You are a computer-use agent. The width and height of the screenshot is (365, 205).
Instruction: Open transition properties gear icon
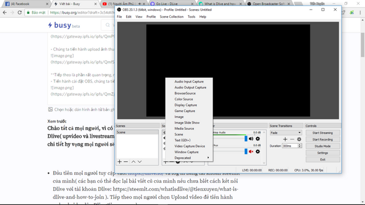(299, 139)
